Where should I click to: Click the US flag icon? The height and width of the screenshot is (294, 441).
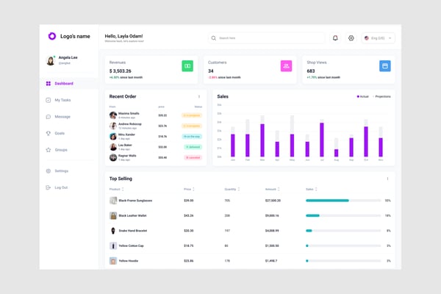tap(367, 38)
